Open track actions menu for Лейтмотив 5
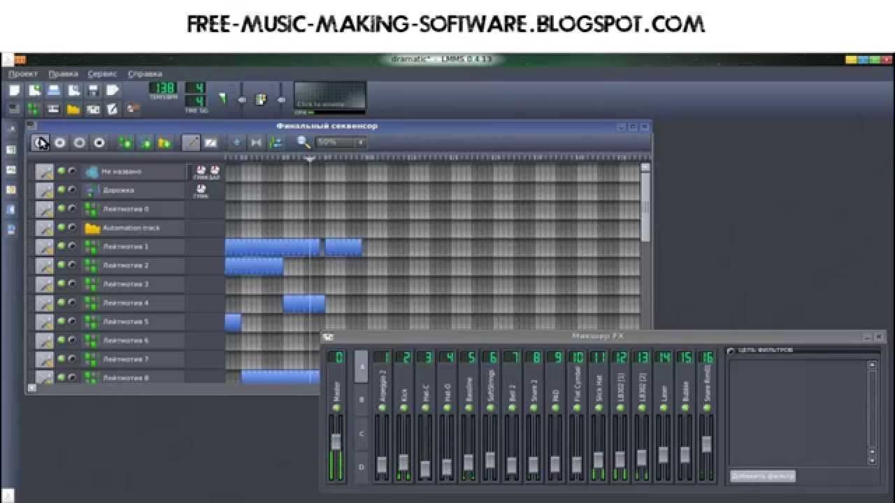Screen dimensions: 895x503 tap(44, 322)
